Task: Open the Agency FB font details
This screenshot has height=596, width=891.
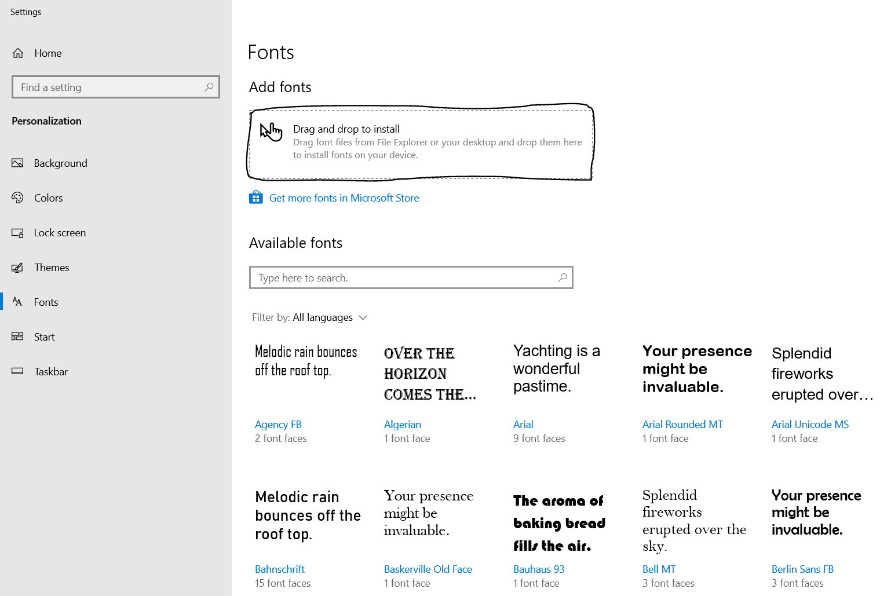Action: [278, 424]
